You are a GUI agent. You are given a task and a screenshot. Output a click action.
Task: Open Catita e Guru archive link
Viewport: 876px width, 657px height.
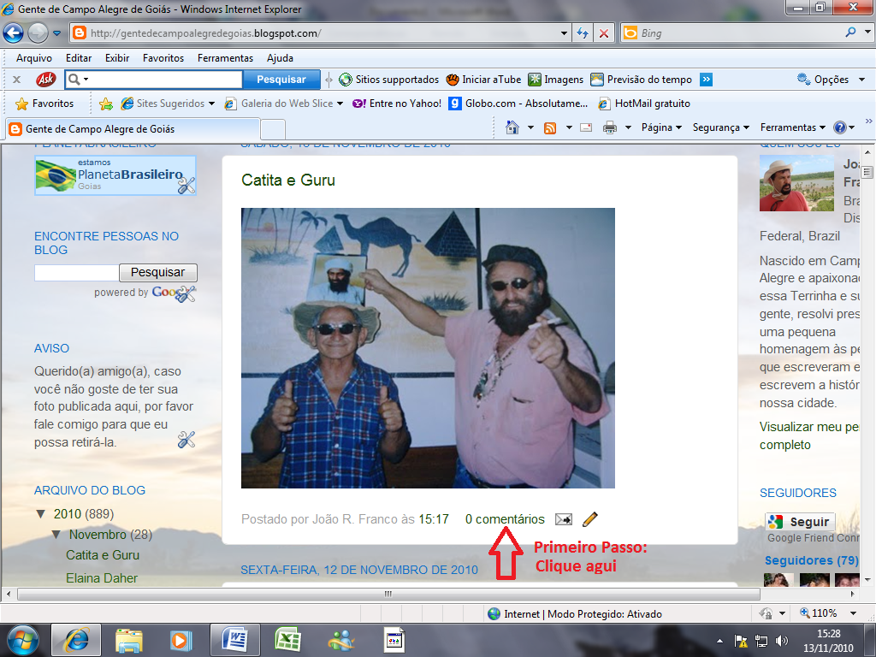[x=103, y=555]
